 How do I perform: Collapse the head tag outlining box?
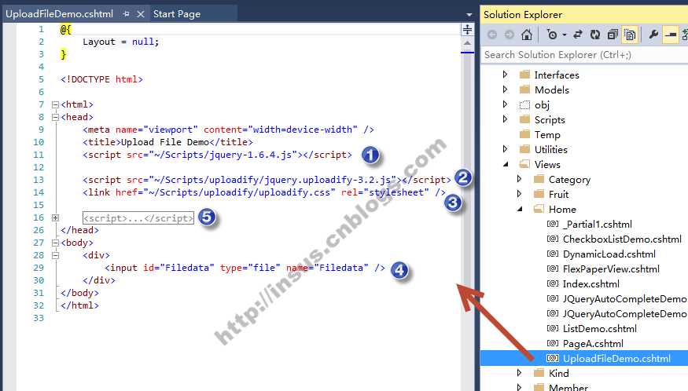coord(55,117)
